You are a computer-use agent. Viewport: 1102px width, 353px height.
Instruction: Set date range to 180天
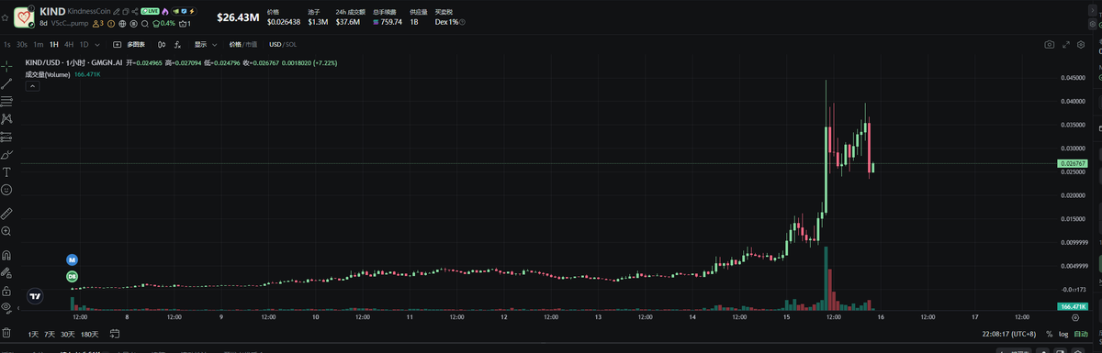[90, 334]
